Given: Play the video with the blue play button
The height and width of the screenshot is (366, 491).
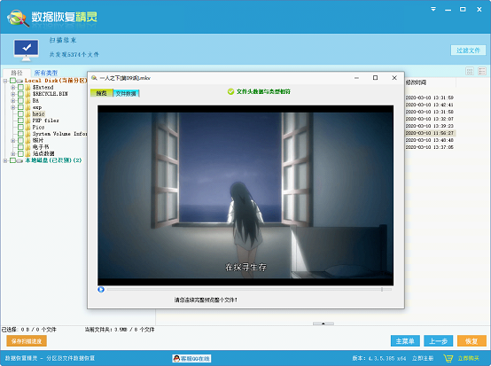Looking at the screenshot, I should point(101,290).
